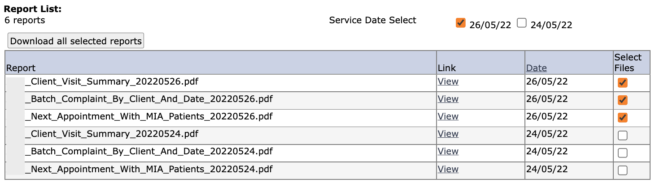Image resolution: width=664 pixels, height=187 pixels.
Task: Click the Select Files column header
Action: [x=628, y=63]
